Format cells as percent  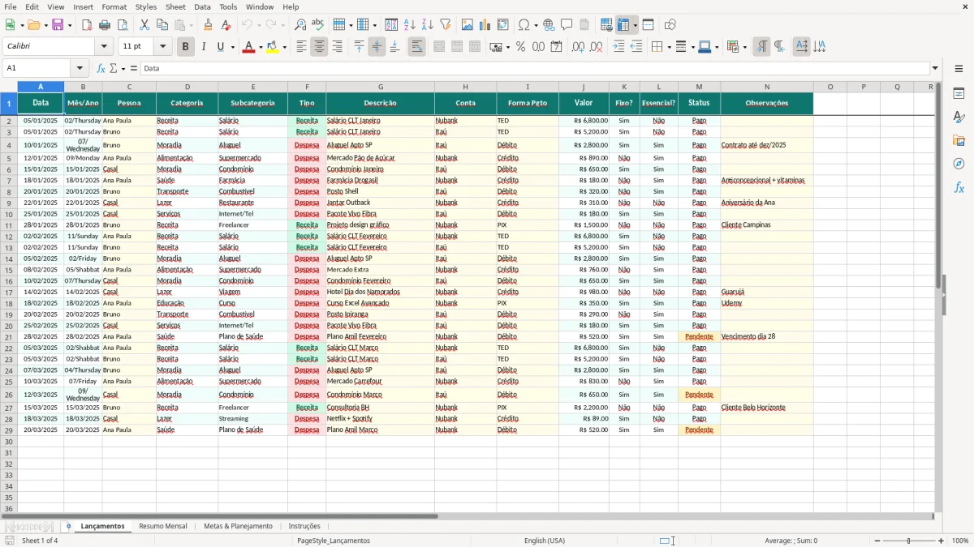pos(521,47)
